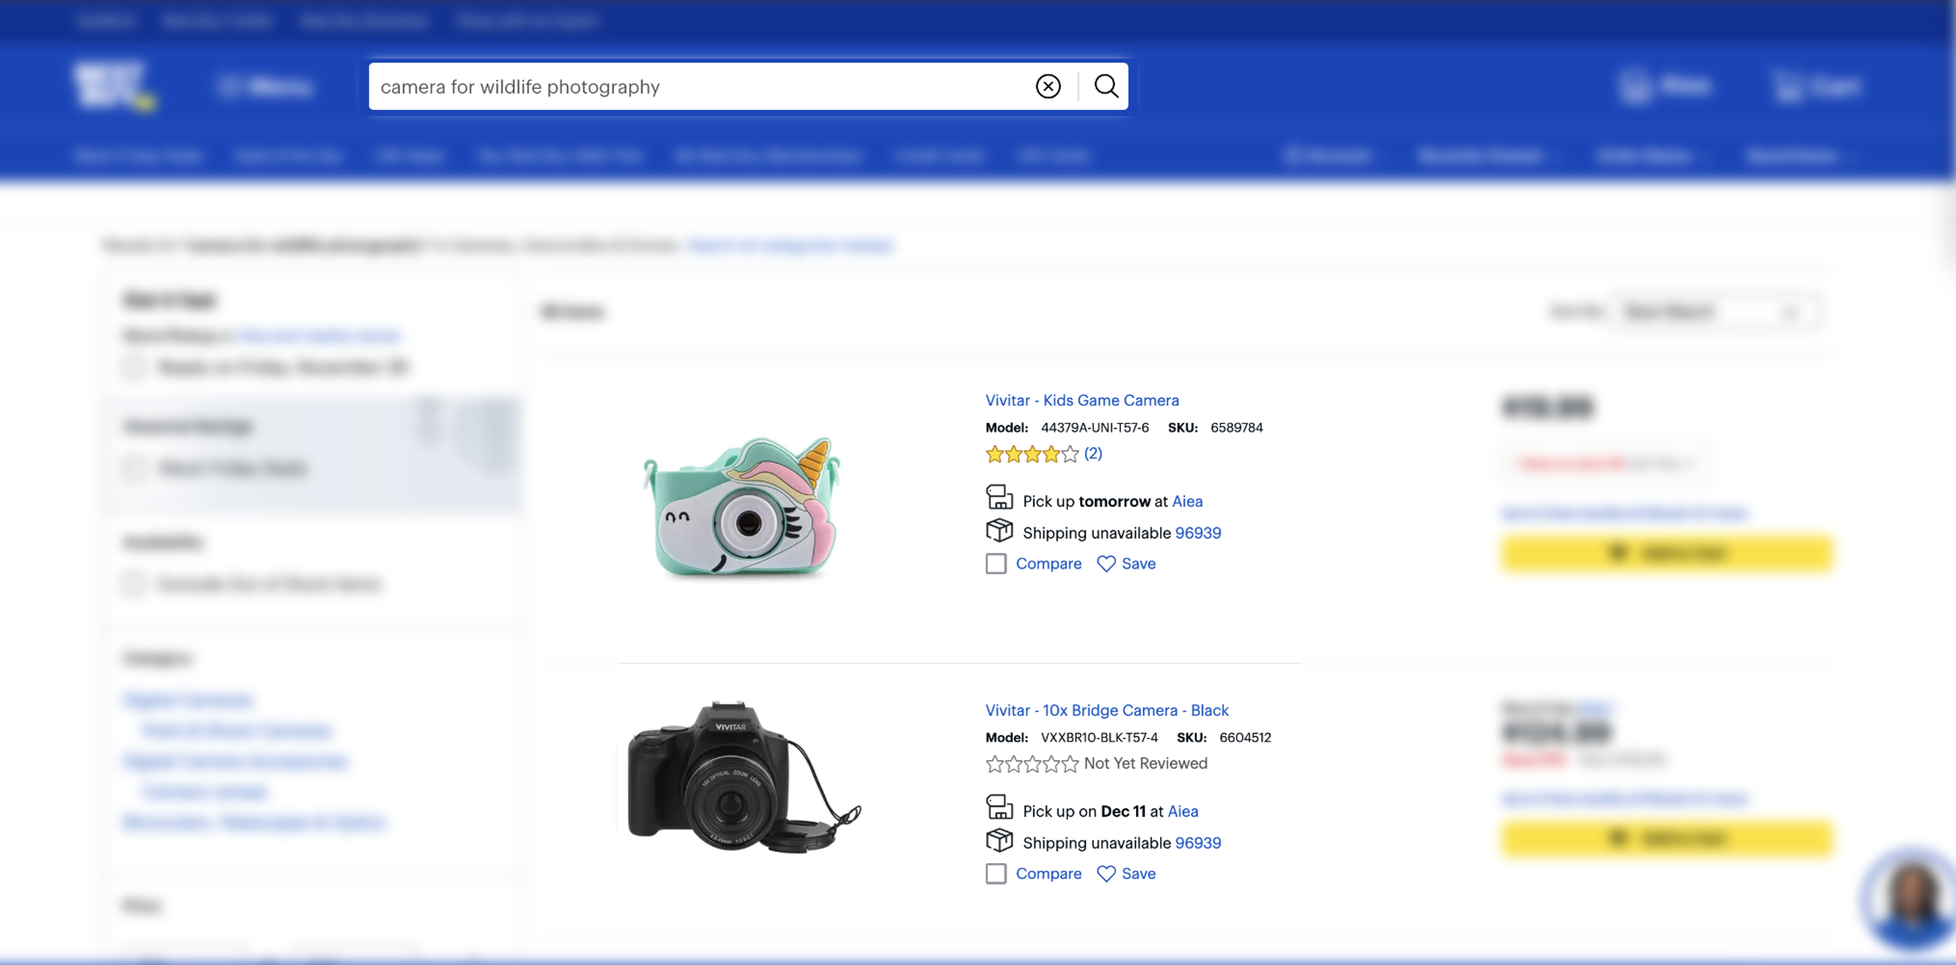Click the empty star rating 'Not Yet Reviewed'
This screenshot has width=1956, height=965.
pyautogui.click(x=1031, y=764)
